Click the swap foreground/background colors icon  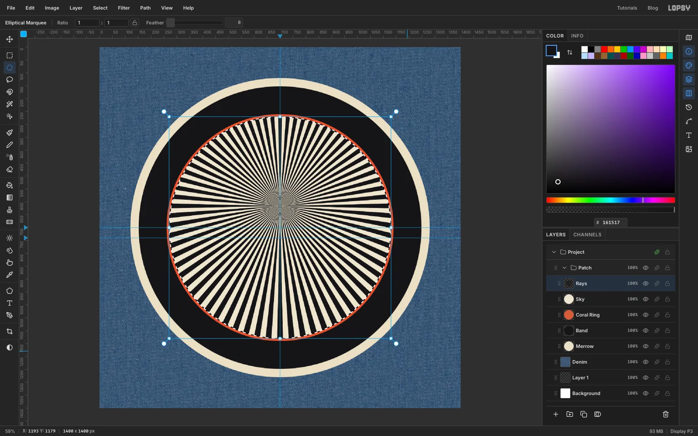pyautogui.click(x=570, y=52)
